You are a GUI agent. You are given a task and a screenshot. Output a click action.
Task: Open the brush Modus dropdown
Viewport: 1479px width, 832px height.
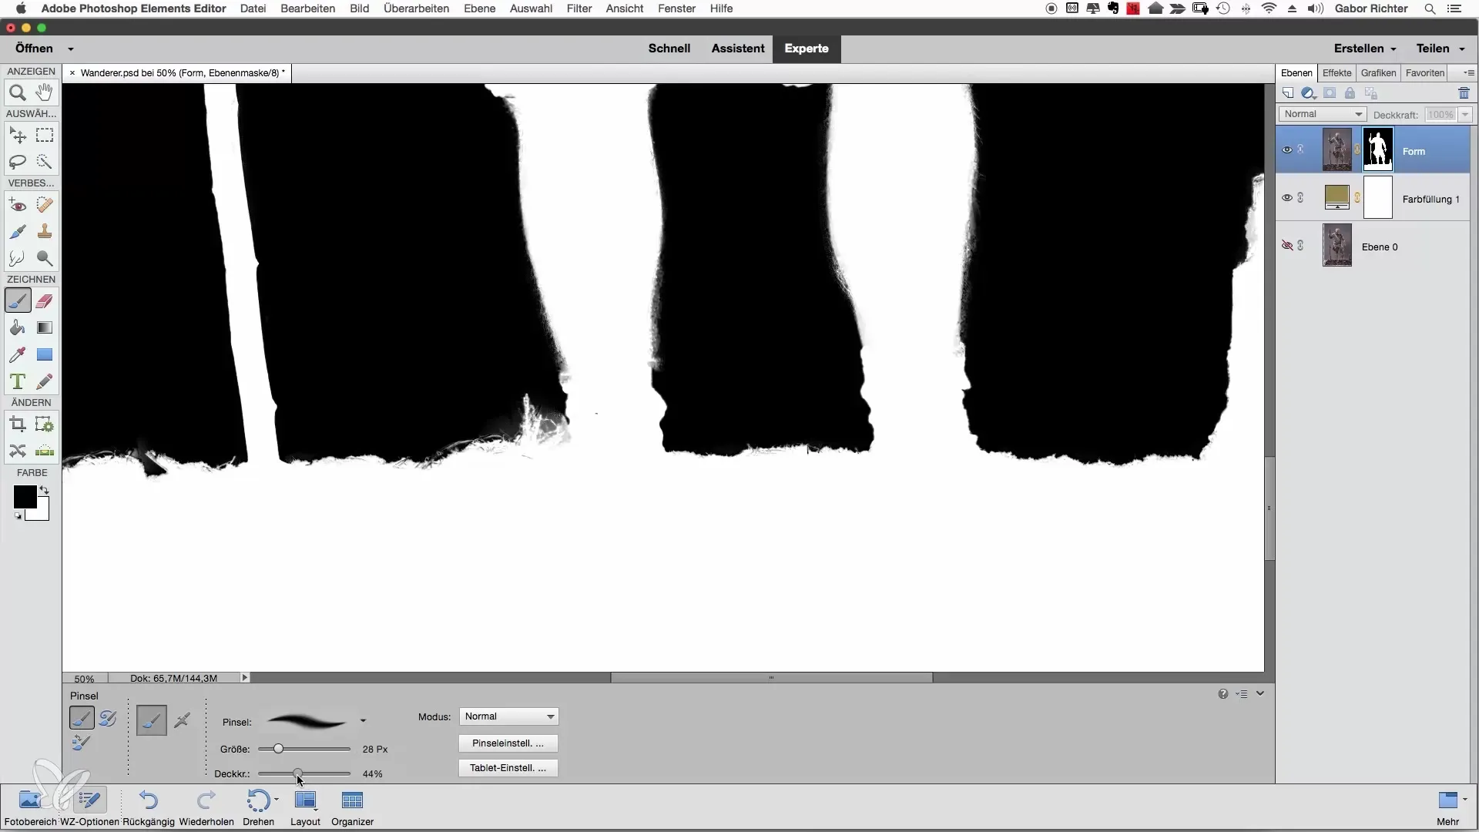tap(508, 716)
